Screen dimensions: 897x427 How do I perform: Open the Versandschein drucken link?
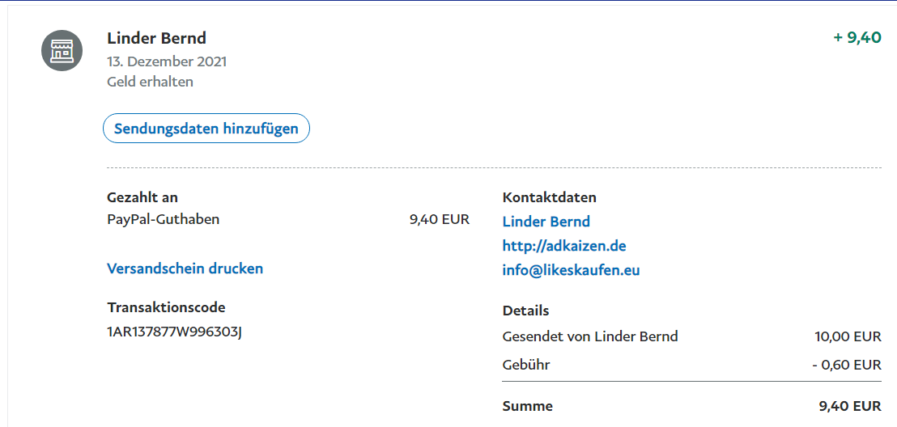[185, 268]
